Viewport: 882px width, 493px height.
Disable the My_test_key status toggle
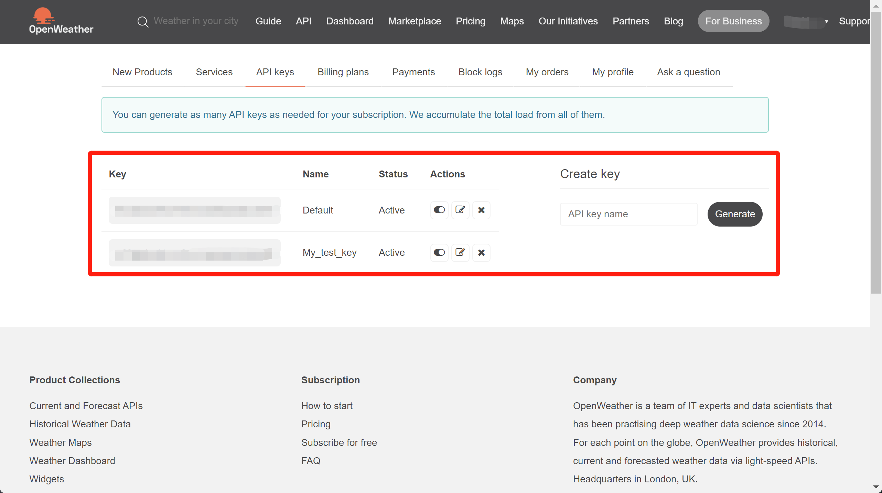pyautogui.click(x=439, y=252)
